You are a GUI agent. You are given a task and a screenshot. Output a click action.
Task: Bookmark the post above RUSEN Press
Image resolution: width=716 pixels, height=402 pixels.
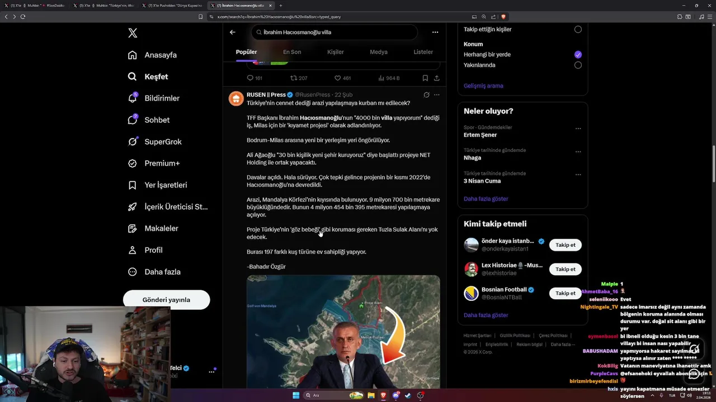425,78
